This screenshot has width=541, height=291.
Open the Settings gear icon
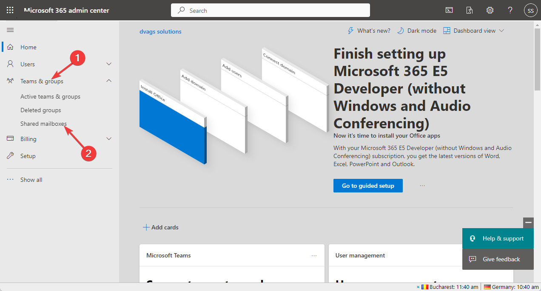pos(490,10)
